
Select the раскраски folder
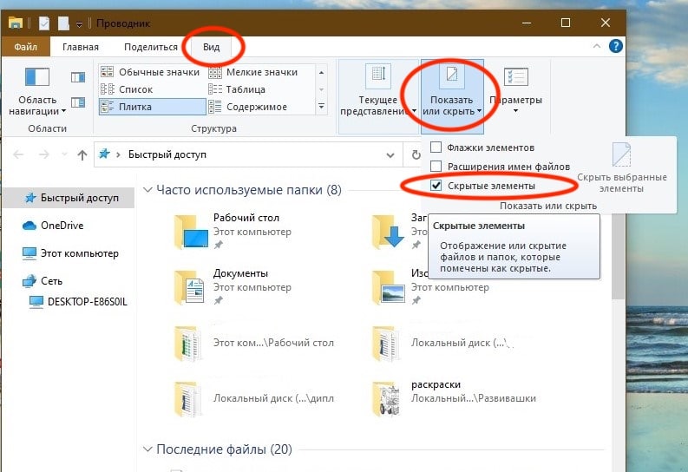click(454, 398)
